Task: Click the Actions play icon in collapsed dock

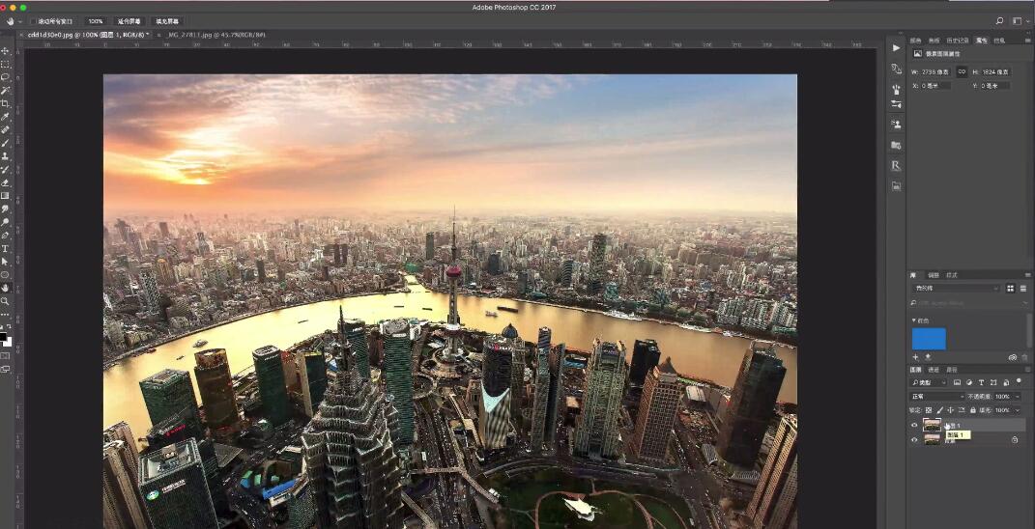Action: click(896, 48)
